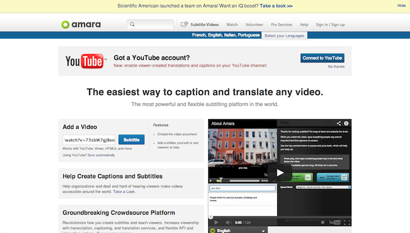Screen dimensions: 410x233
Task: Click the video progress scrubber at the start
Action: pyautogui.click(x=211, y=217)
